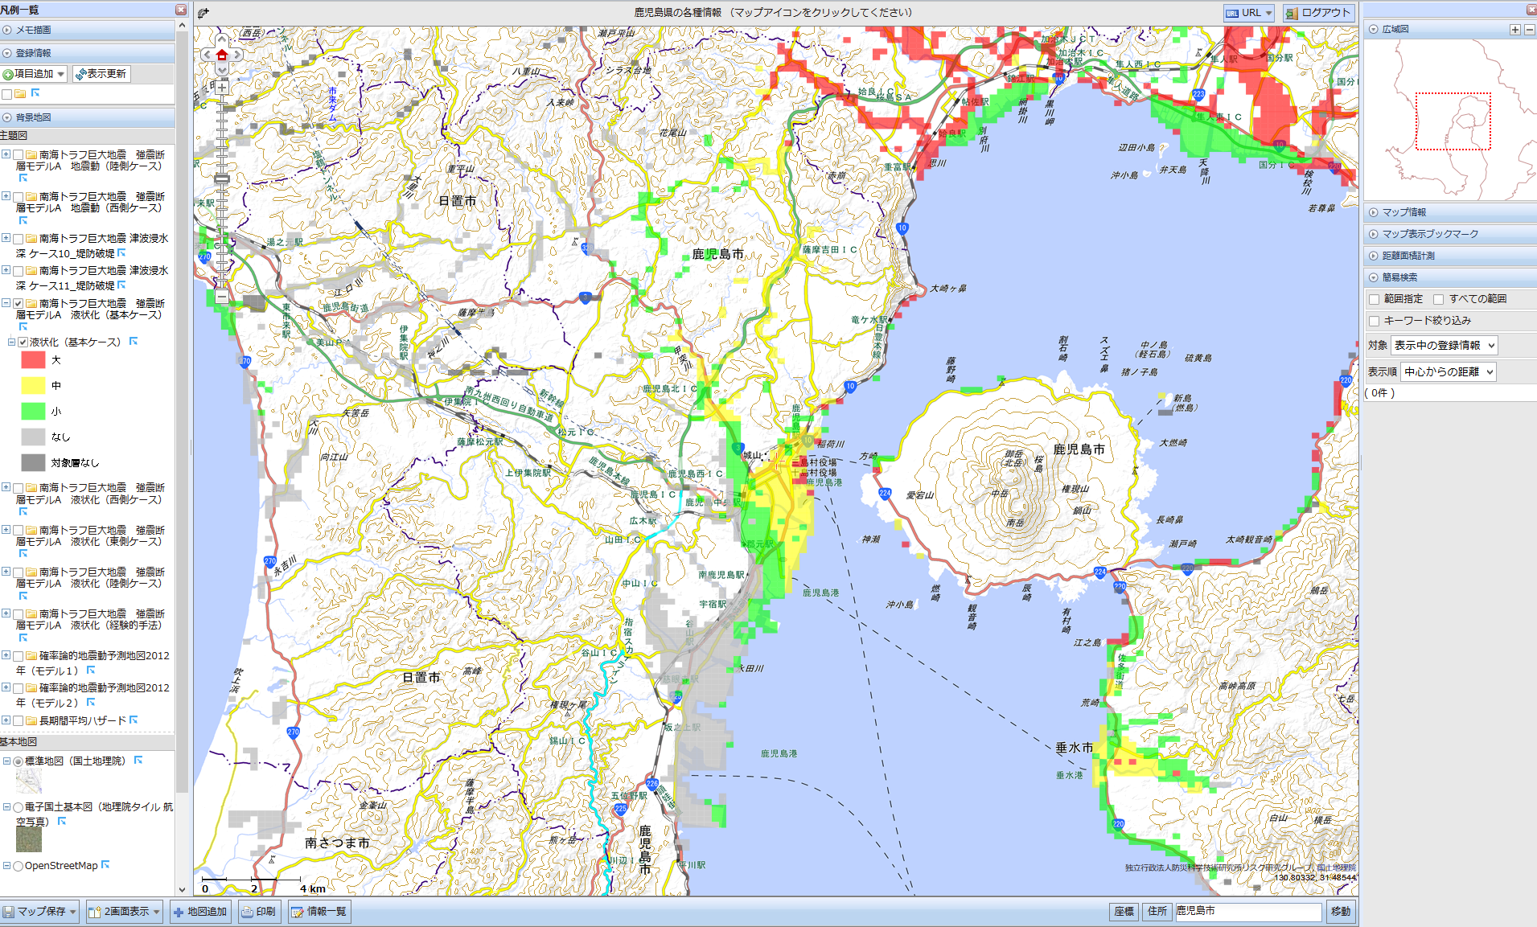
Task: Open the 表示順 sort order dropdown
Action: [x=1448, y=371]
